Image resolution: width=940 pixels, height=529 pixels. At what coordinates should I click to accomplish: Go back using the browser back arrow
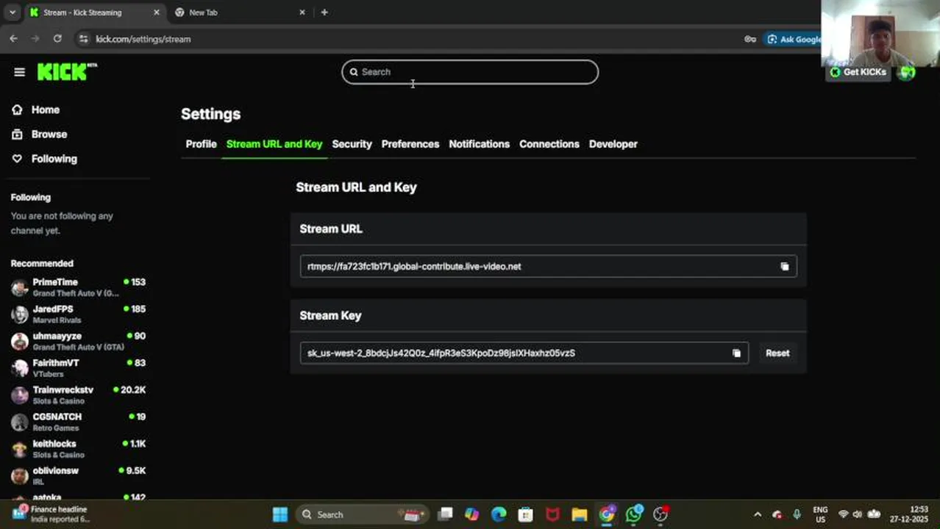point(13,39)
